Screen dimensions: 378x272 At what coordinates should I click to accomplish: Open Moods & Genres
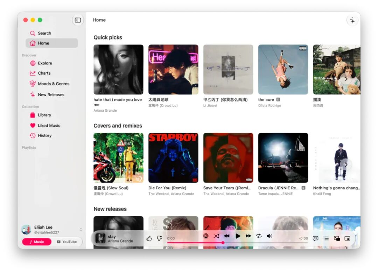[51, 84]
